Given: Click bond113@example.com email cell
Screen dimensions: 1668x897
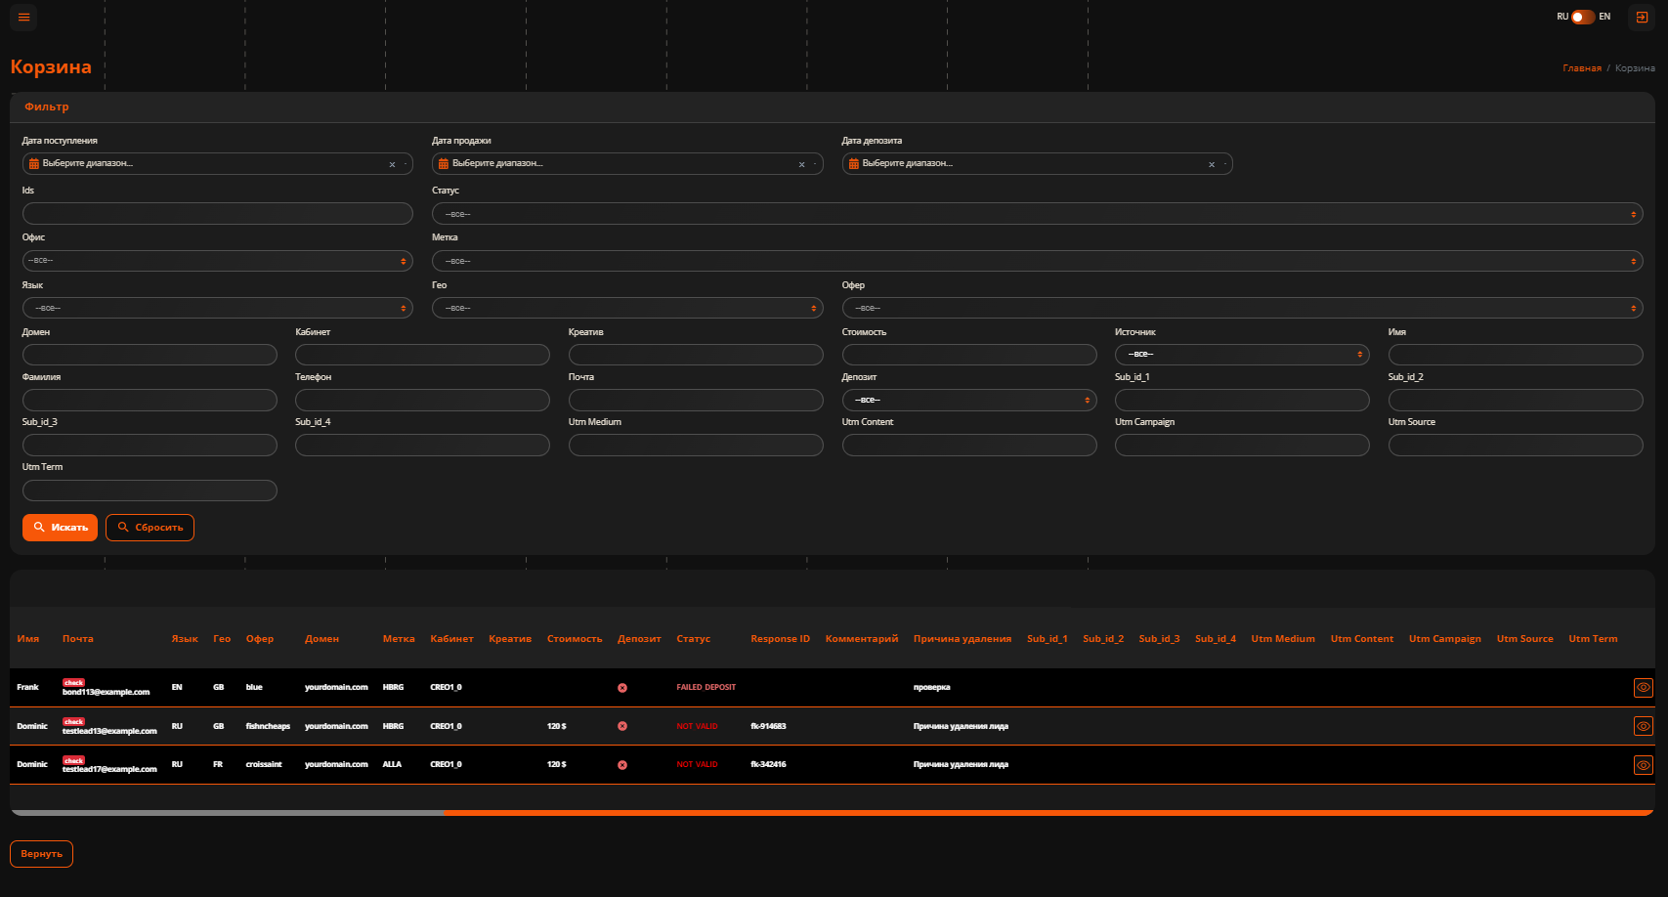Looking at the screenshot, I should tap(106, 693).
